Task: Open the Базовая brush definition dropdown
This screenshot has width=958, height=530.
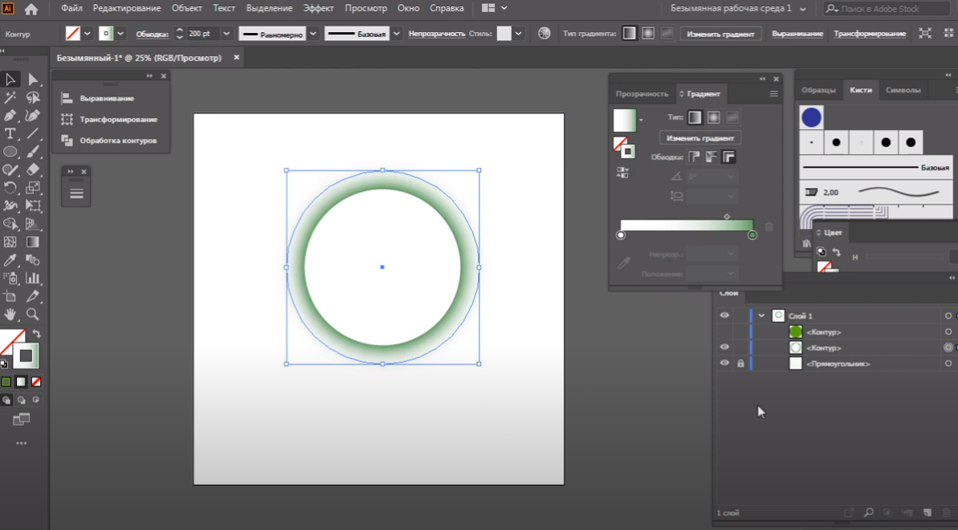Action: [x=395, y=34]
